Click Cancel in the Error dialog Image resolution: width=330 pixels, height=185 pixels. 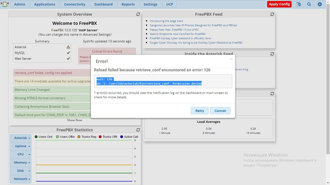coord(220,111)
